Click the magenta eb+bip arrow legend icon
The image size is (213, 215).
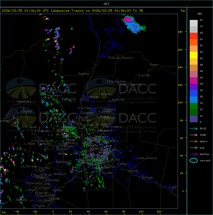[194, 154]
